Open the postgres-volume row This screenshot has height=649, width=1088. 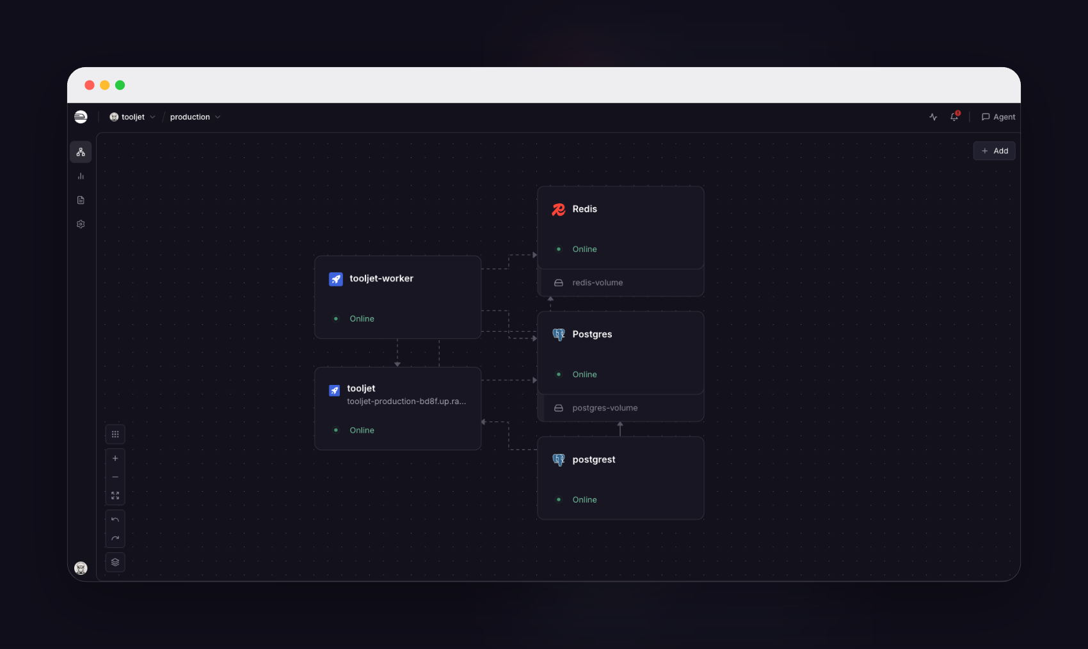pos(621,408)
